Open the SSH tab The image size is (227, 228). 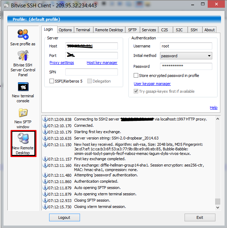194,30
